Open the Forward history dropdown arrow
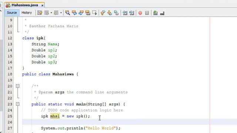237x133 pixels. (61, 13)
